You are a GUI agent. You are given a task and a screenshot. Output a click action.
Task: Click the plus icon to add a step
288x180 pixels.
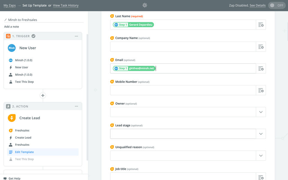pos(43,95)
